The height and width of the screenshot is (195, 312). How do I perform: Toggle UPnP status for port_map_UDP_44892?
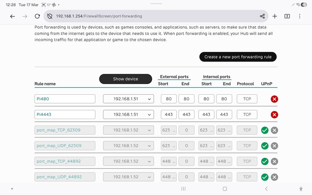[x=265, y=177]
